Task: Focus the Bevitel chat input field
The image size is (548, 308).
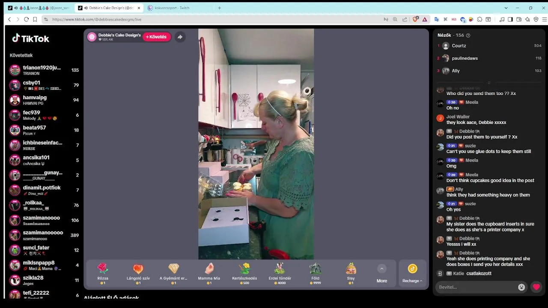Action: 480,287
